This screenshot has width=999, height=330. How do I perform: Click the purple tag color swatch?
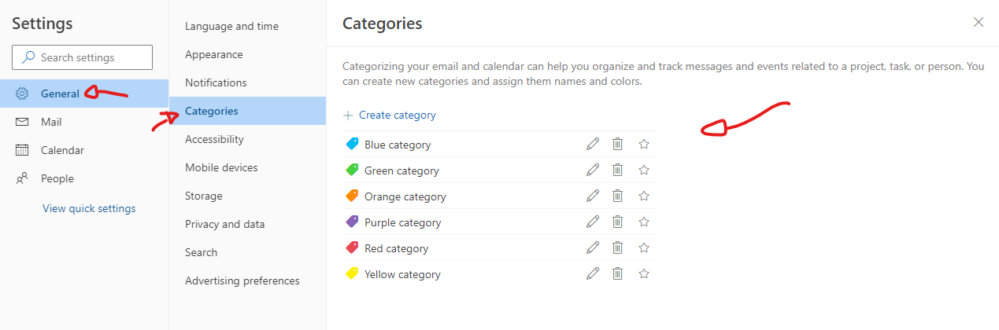[352, 222]
